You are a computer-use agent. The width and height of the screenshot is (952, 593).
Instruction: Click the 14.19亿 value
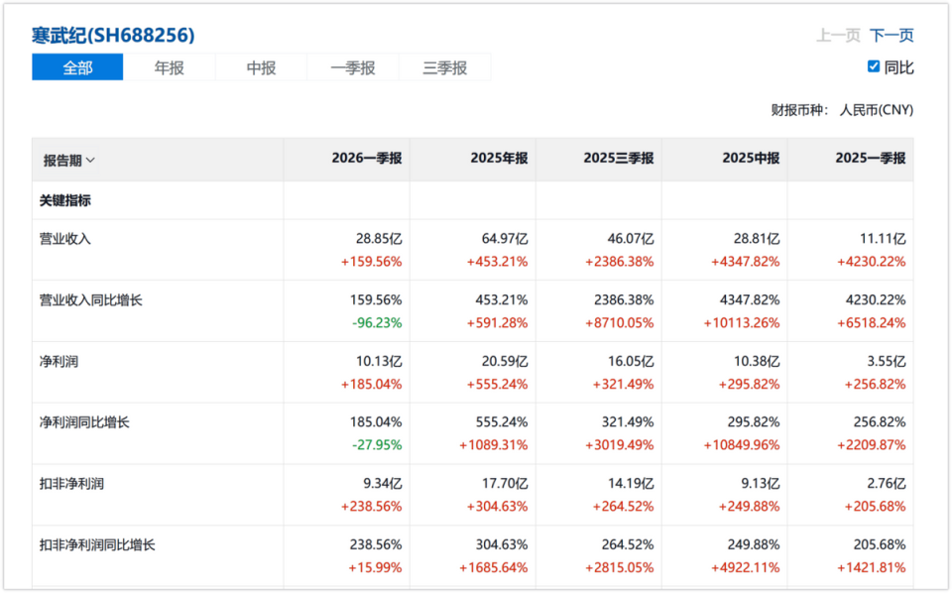pyautogui.click(x=631, y=484)
